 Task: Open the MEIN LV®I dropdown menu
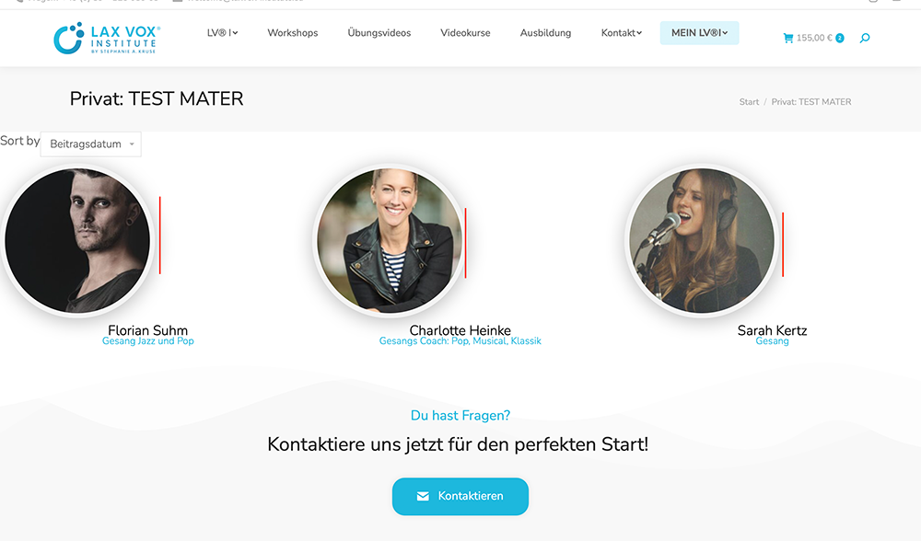(700, 33)
